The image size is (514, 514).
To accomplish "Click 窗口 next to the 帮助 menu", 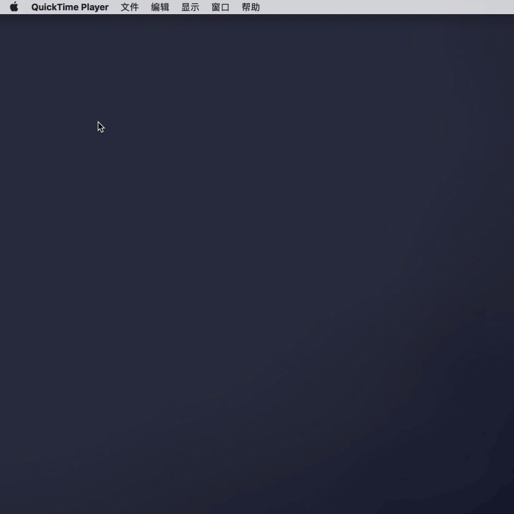I will pyautogui.click(x=220, y=7).
